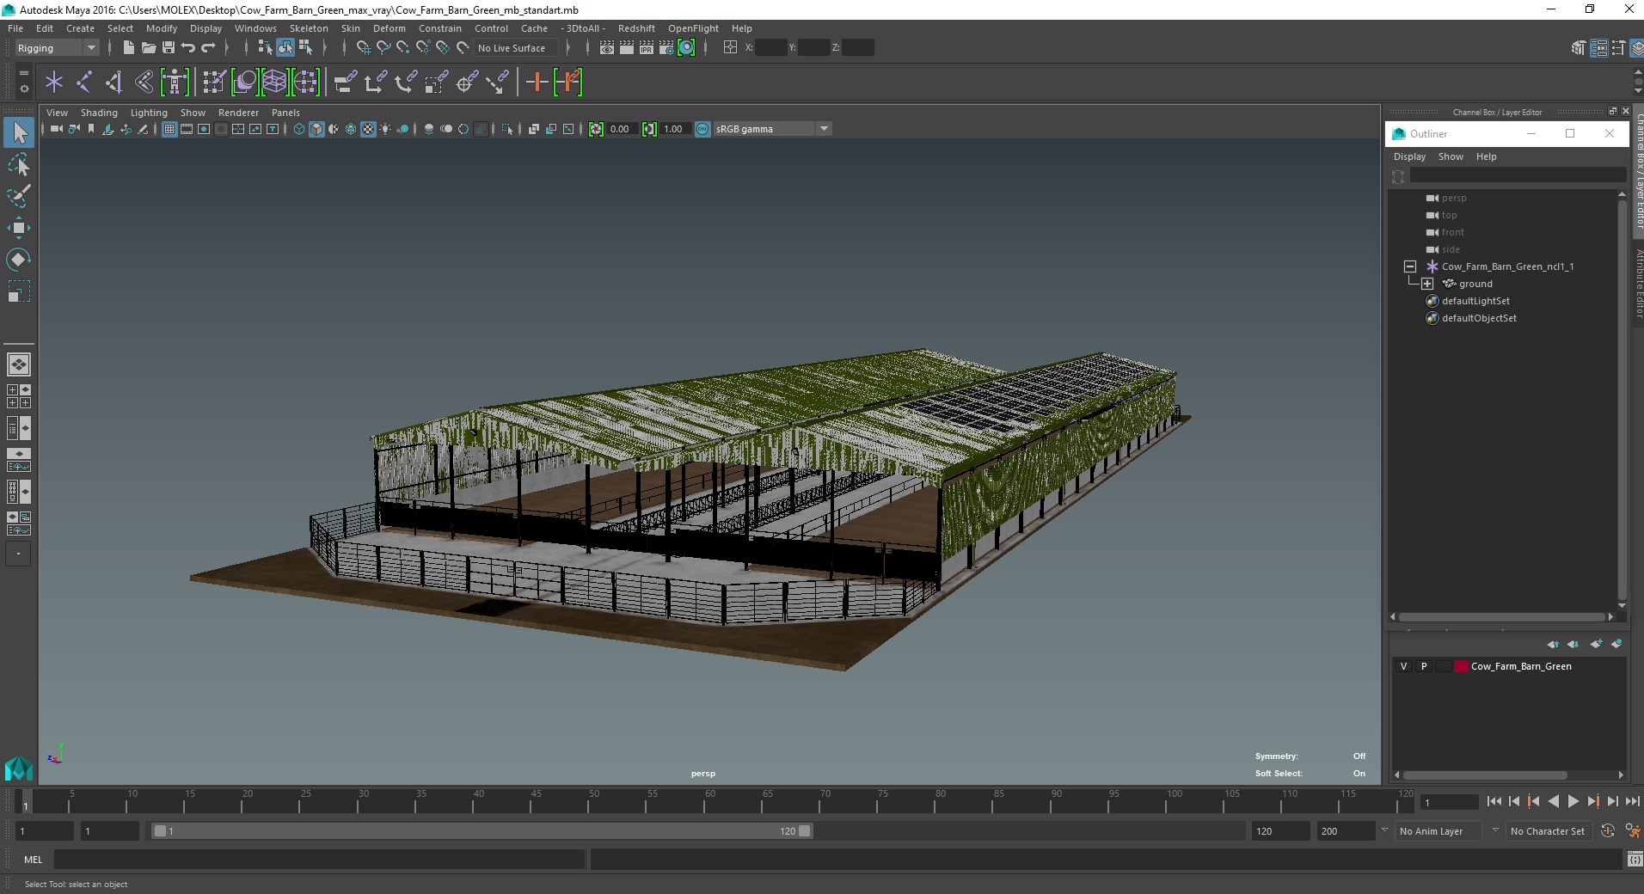Collapse toolbar section after No Live Surface
Image resolution: width=1644 pixels, height=894 pixels.
(x=567, y=48)
